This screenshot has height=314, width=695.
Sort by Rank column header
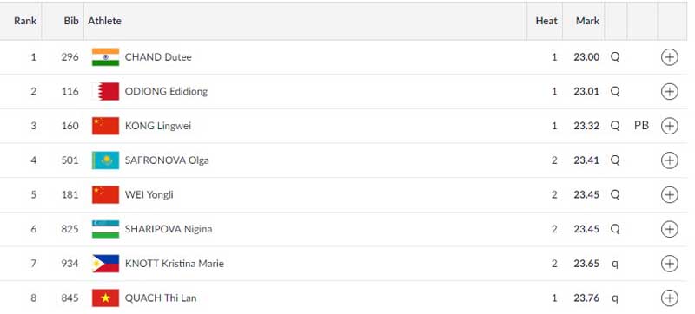pyautogui.click(x=25, y=21)
